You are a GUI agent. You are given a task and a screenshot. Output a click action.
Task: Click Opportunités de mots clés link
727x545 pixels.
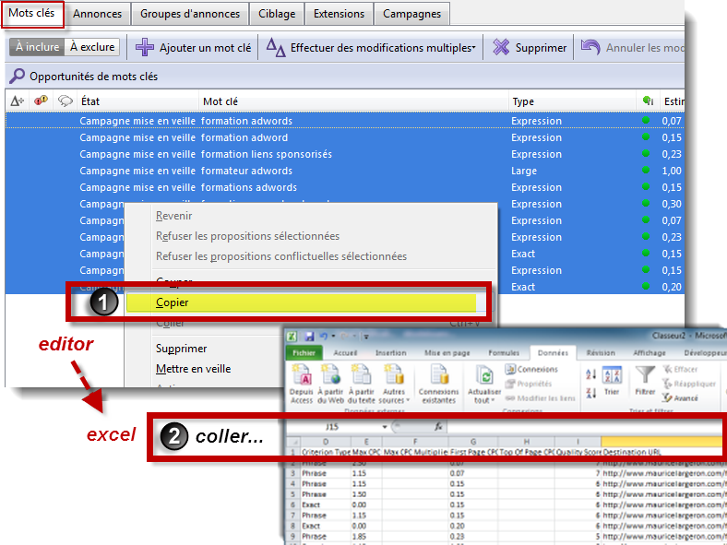tap(94, 77)
